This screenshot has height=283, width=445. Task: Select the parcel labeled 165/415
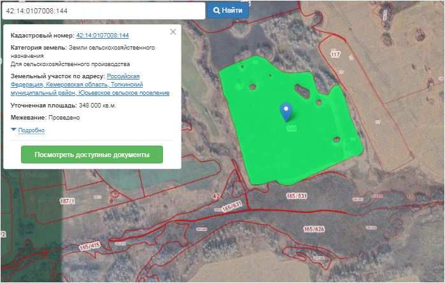point(89,244)
